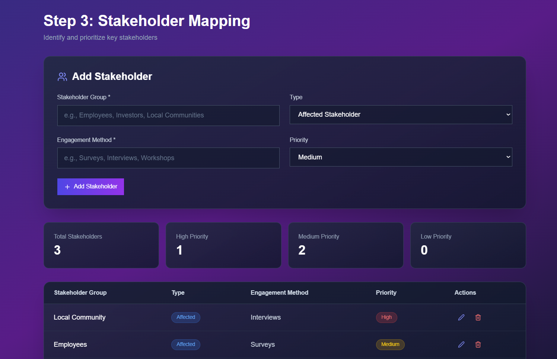Click the Affected badge in Local Community row
Image resolution: width=557 pixels, height=359 pixels.
[x=186, y=317]
